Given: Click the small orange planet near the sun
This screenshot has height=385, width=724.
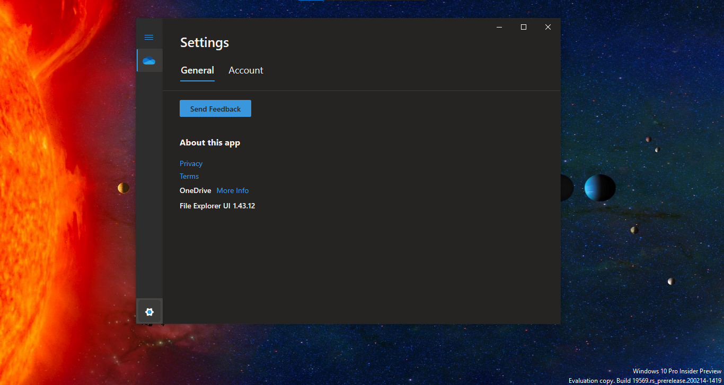Looking at the screenshot, I should tap(123, 188).
